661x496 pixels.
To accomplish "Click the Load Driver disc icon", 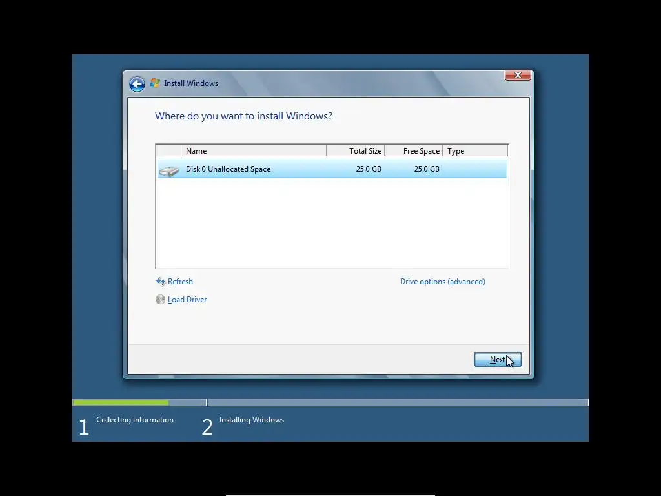I will click(x=160, y=300).
